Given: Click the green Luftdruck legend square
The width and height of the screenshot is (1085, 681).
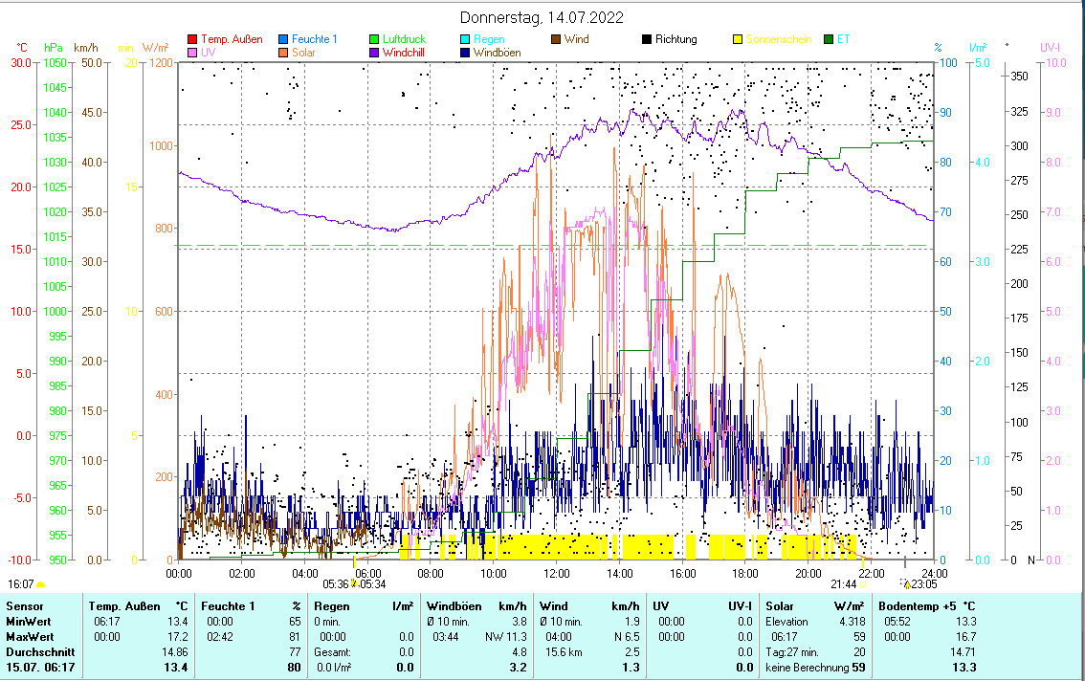Looking at the screenshot, I should click(x=374, y=40).
